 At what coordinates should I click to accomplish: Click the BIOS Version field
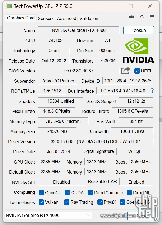coord(79,71)
